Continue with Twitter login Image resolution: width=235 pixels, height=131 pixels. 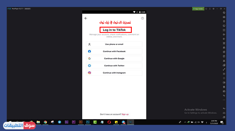(114, 65)
